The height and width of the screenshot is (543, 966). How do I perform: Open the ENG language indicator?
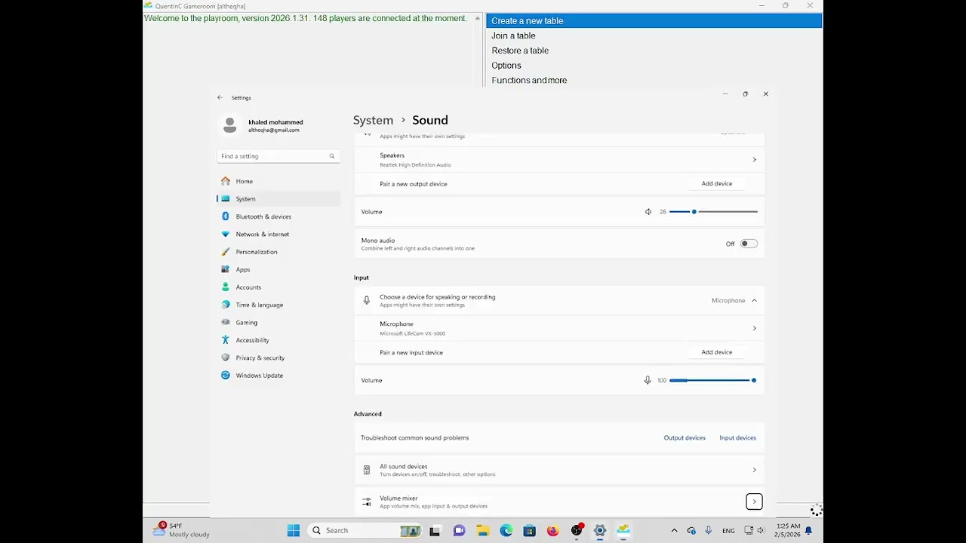coord(728,531)
